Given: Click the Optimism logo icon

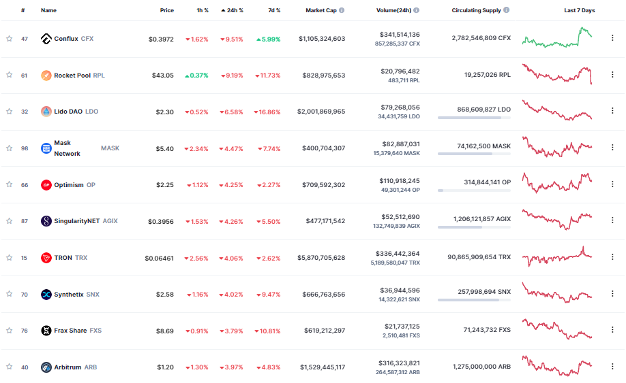Looking at the screenshot, I should 46,185.
